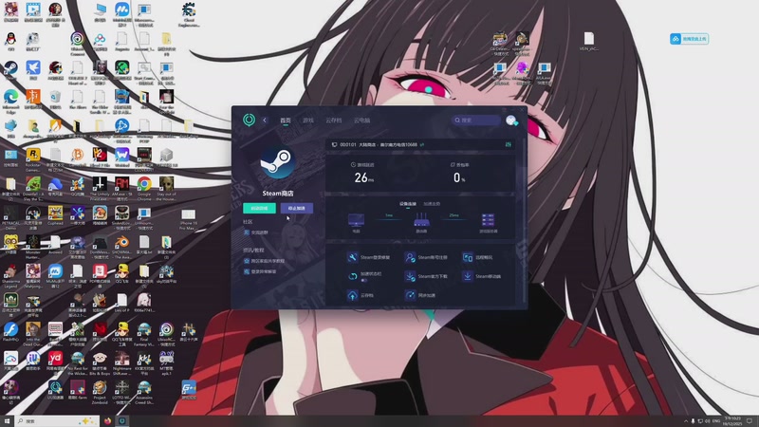Open Steam login repair tool
Image resolution: width=759 pixels, height=427 pixels.
click(369, 257)
